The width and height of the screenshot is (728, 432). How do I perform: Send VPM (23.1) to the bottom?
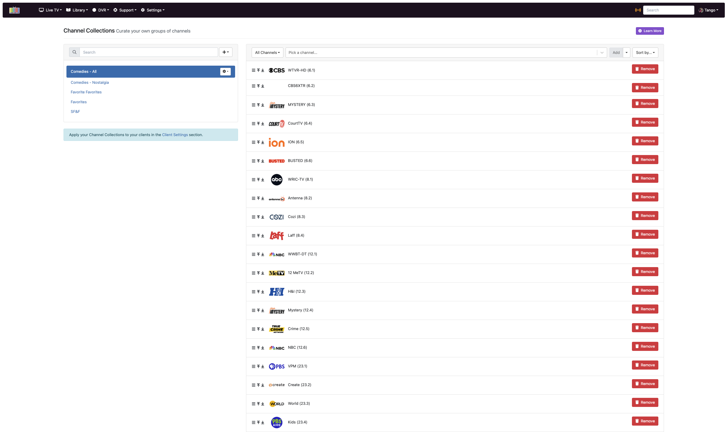(x=263, y=366)
